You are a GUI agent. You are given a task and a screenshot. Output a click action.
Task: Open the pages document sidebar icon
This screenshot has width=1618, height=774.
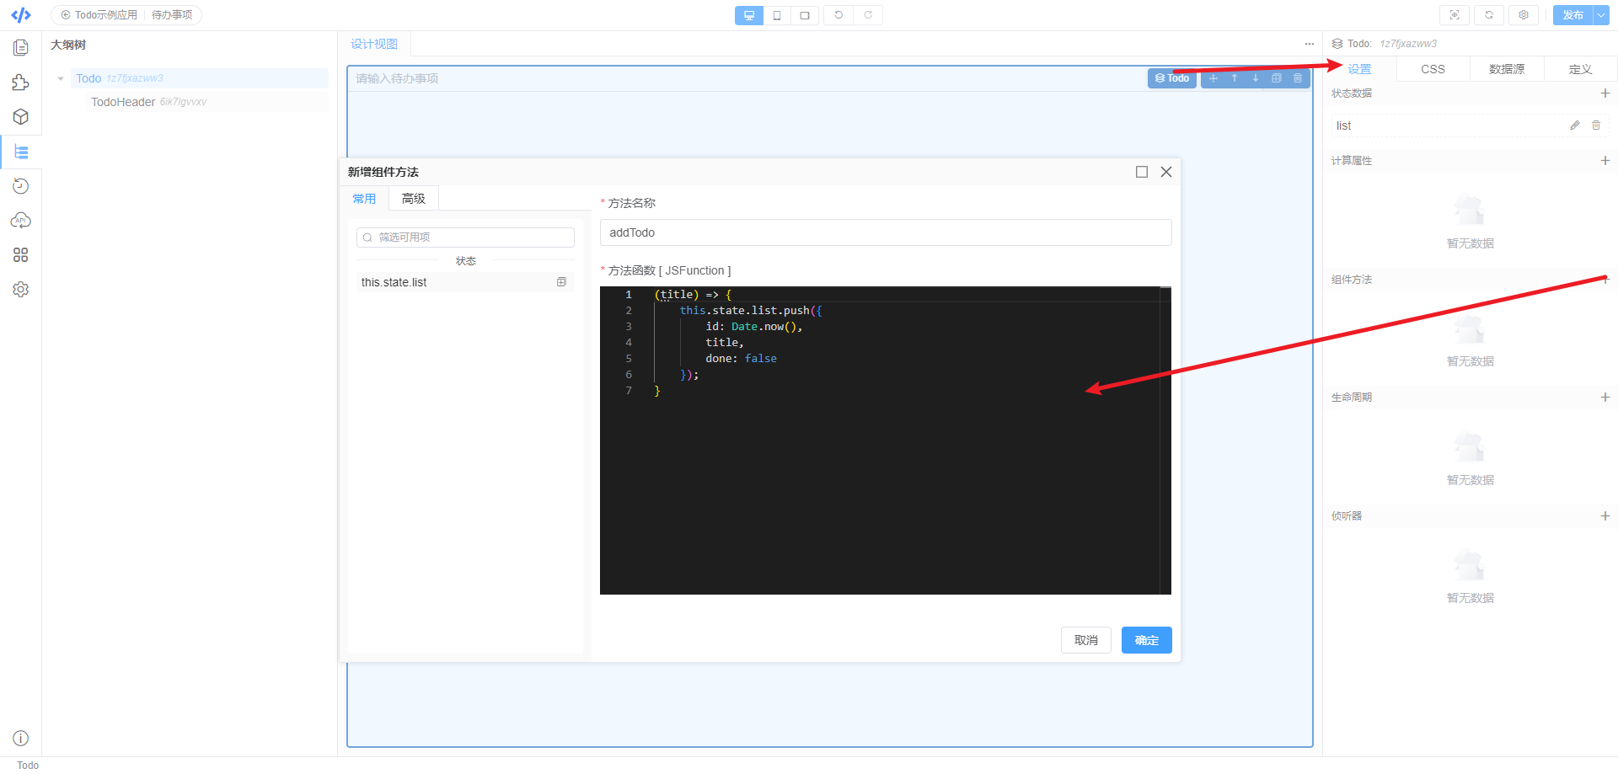21,48
